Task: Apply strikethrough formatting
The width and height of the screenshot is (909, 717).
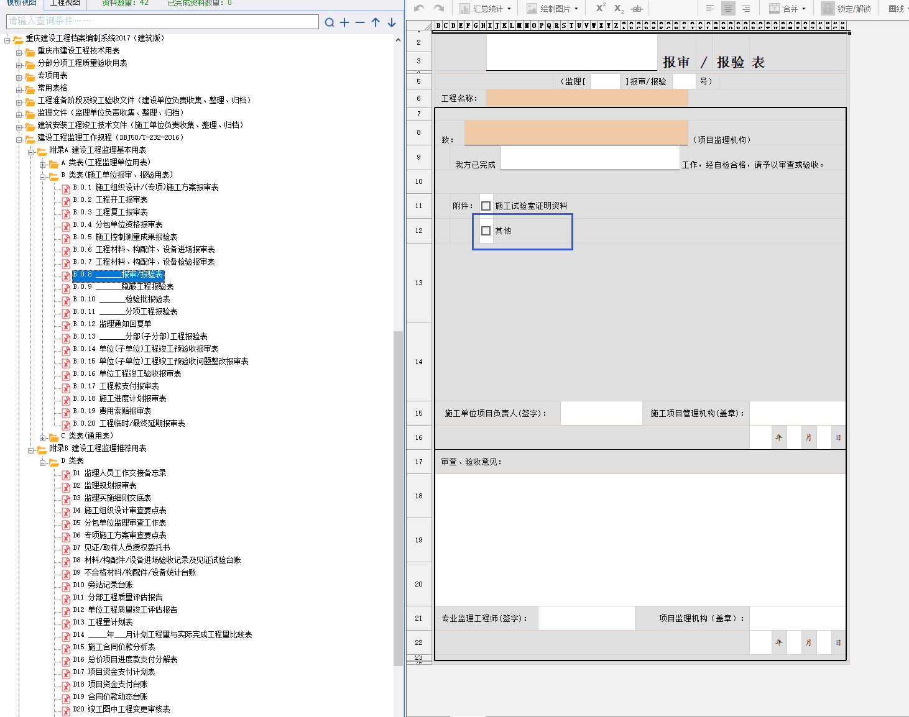Action: (637, 8)
